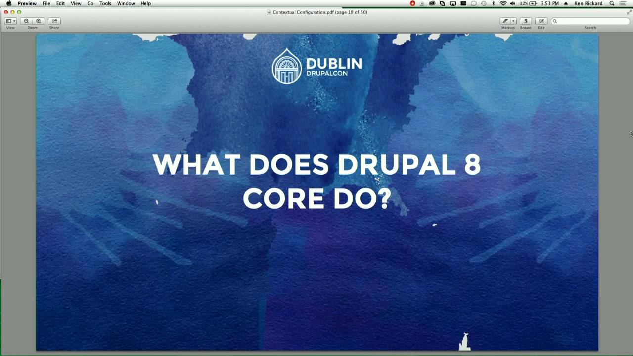Open the Tools menu
This screenshot has width=633, height=356.
[105, 3]
